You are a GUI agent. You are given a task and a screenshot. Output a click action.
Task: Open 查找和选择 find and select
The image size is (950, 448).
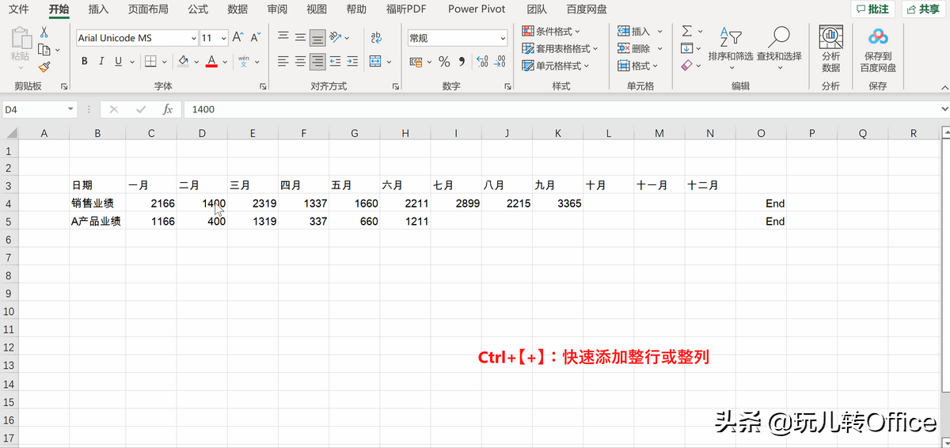click(779, 48)
